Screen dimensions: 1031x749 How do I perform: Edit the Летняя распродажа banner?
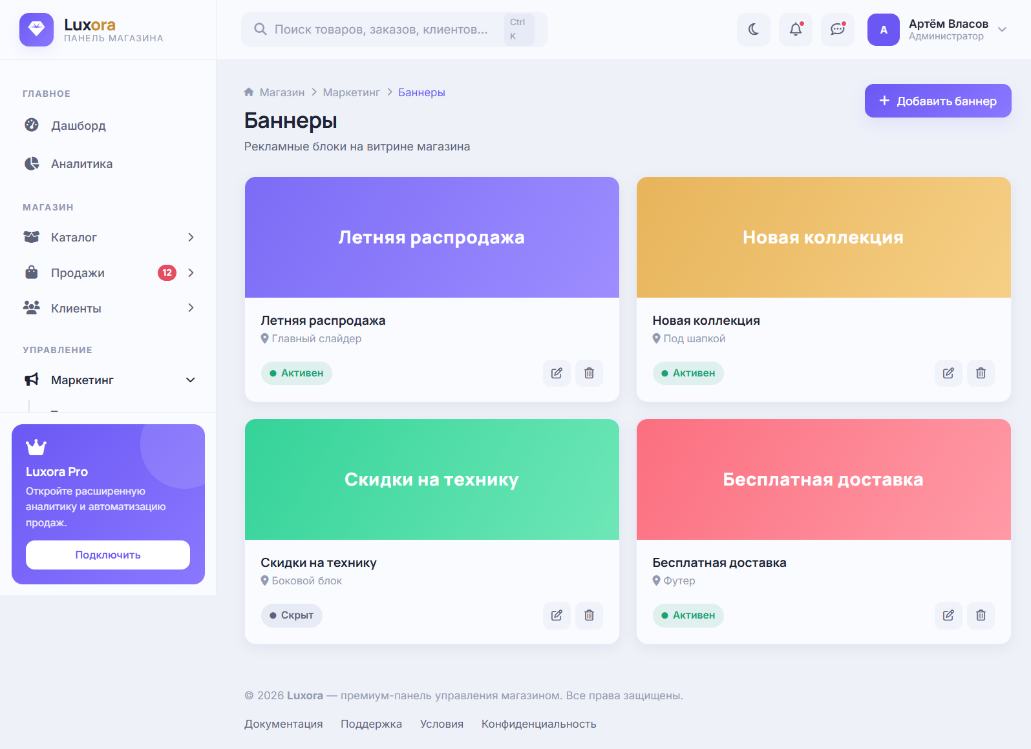(557, 373)
